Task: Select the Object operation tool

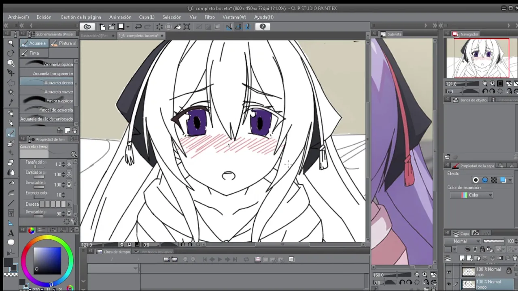Action: (11, 63)
